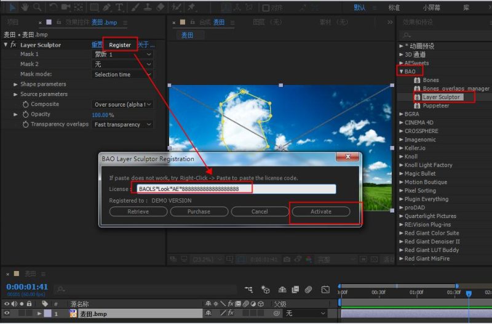492x324 pixels.
Task: Collapse the Layer Sculptor effect
Action: (6, 44)
